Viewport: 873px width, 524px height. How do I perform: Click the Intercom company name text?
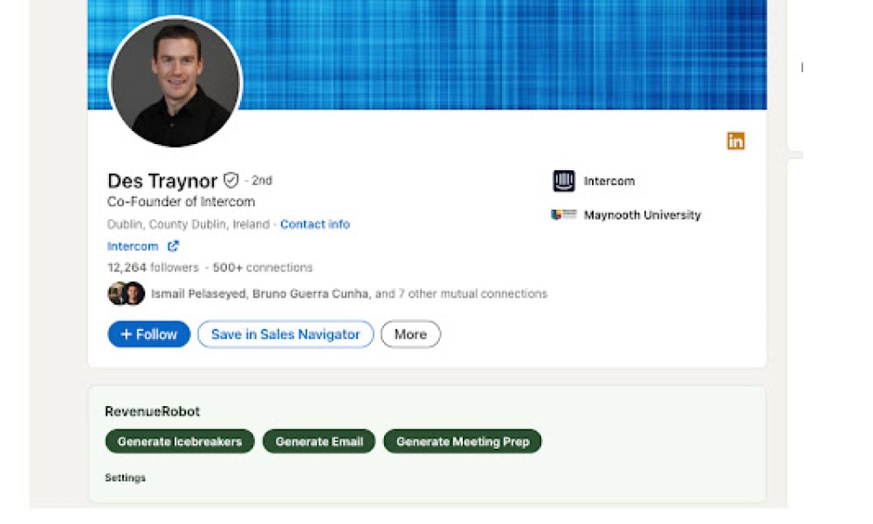point(609,181)
